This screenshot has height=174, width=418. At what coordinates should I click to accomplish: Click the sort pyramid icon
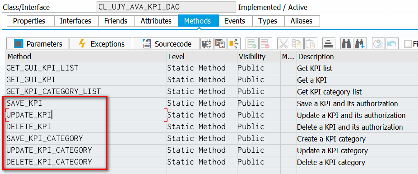pos(329,44)
